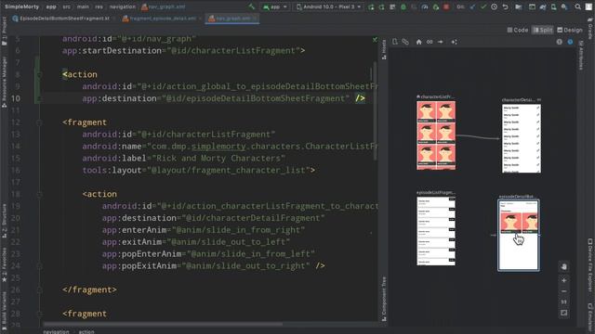The width and height of the screenshot is (595, 334).
Task: Open the SDK Manager icon
Action: click(x=564, y=6)
